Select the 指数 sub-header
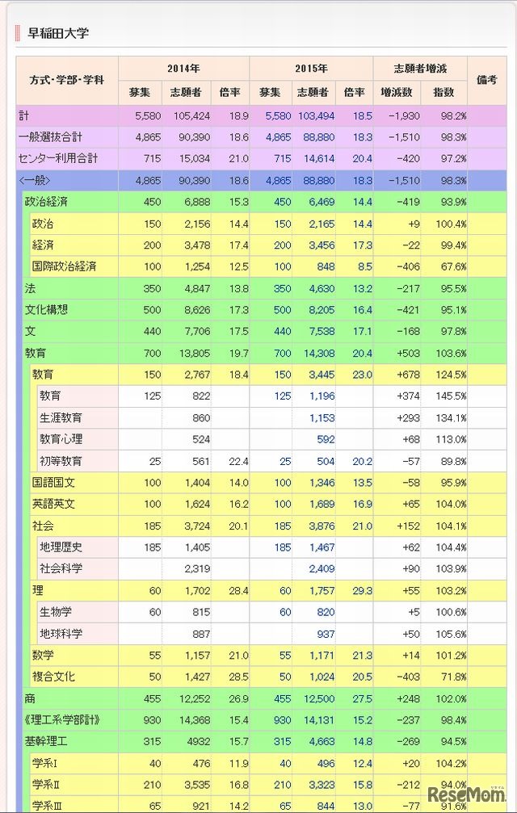517x813 pixels. tap(443, 92)
